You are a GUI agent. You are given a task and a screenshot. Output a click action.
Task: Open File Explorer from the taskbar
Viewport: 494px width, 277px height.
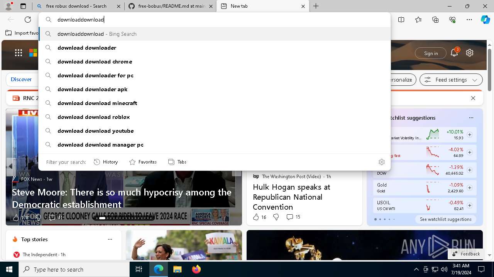(x=177, y=269)
